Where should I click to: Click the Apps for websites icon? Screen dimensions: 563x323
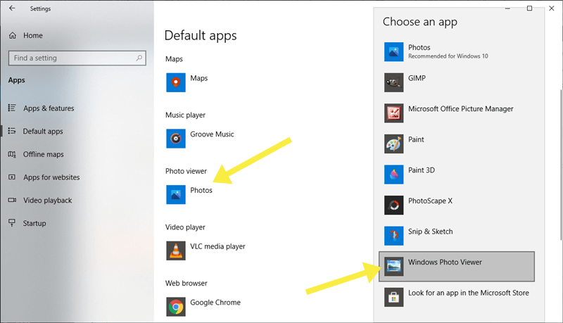point(12,177)
